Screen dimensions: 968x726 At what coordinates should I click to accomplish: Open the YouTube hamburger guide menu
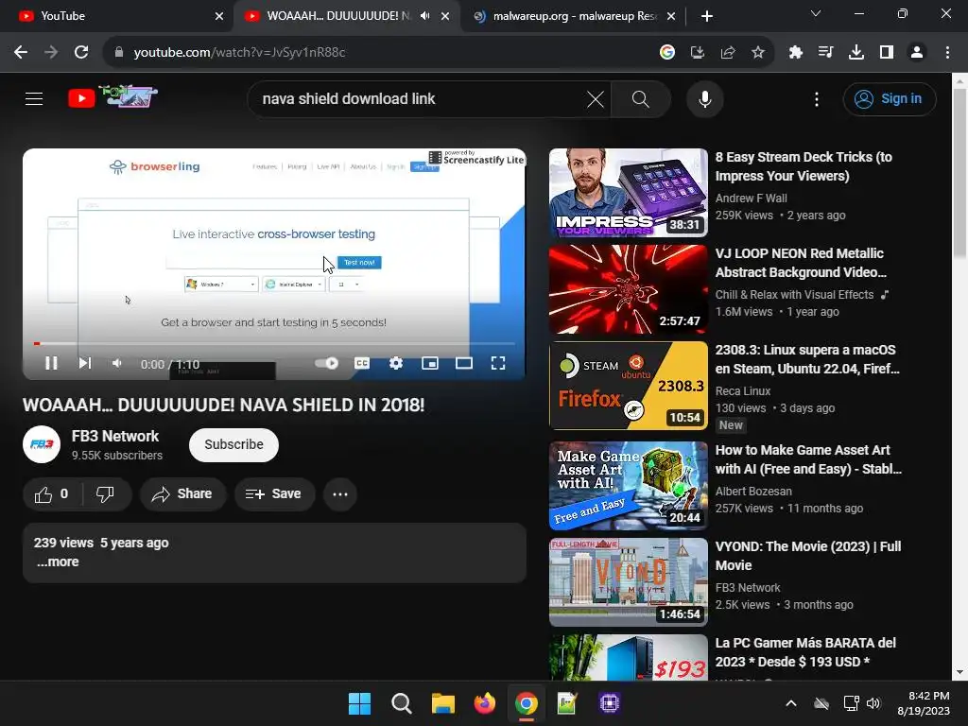click(x=34, y=98)
